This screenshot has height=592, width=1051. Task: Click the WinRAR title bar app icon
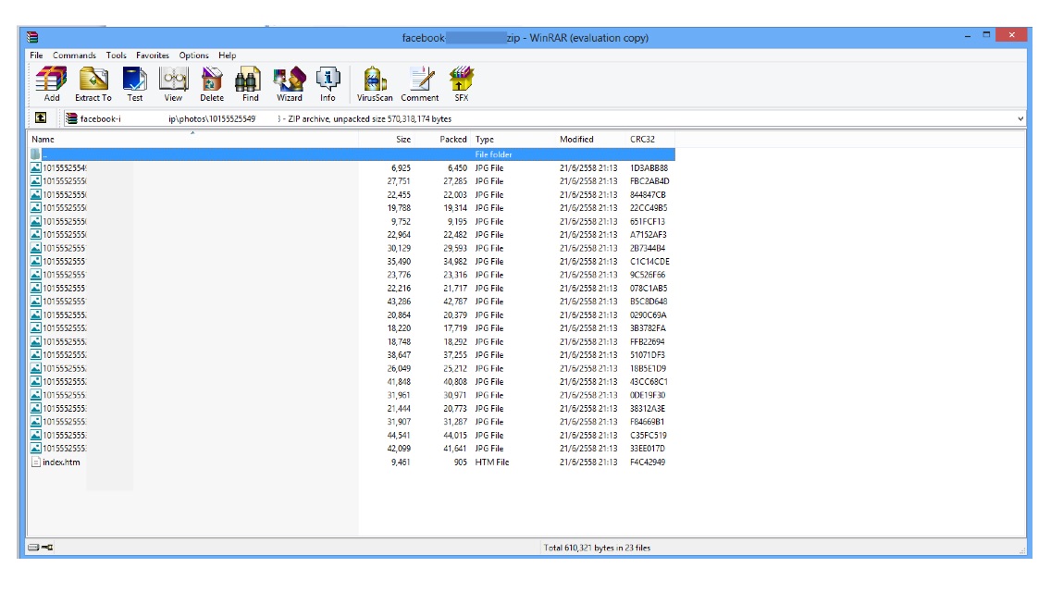(x=32, y=38)
